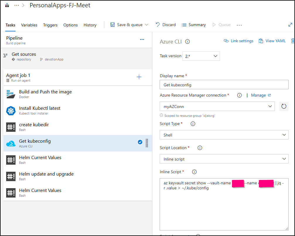Open the Script Location dropdown
Image resolution: width=295 pixels, height=236 pixels.
tap(224, 159)
